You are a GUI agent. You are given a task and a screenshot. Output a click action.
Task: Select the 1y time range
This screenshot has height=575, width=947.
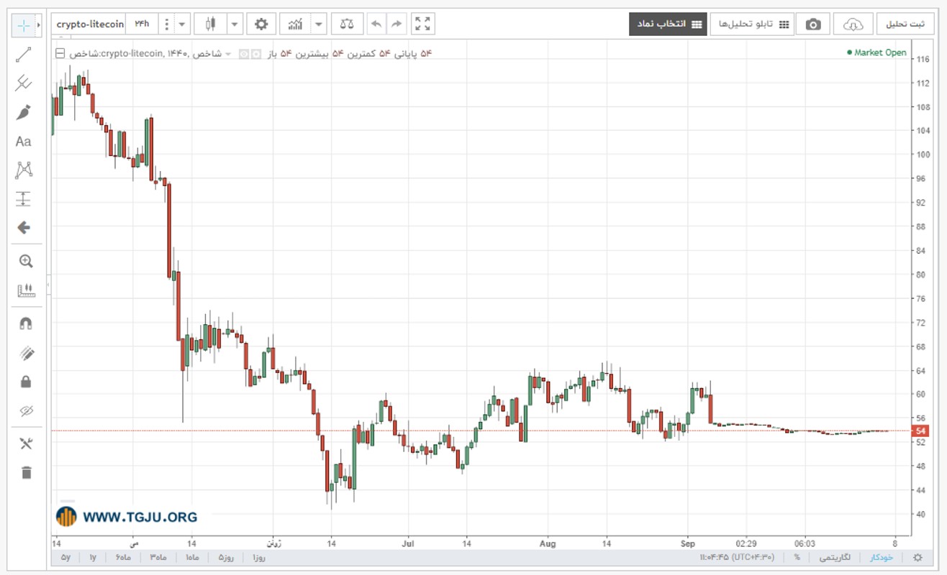click(x=94, y=557)
